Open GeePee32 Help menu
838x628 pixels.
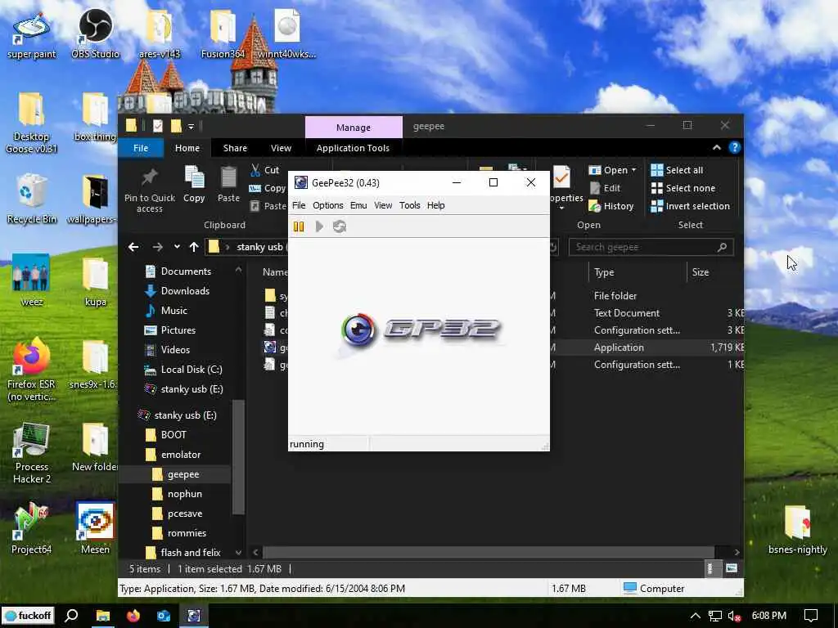435,205
